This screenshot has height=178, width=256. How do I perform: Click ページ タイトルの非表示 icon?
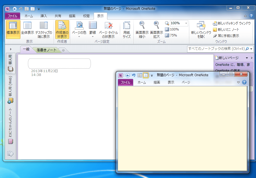point(108,30)
